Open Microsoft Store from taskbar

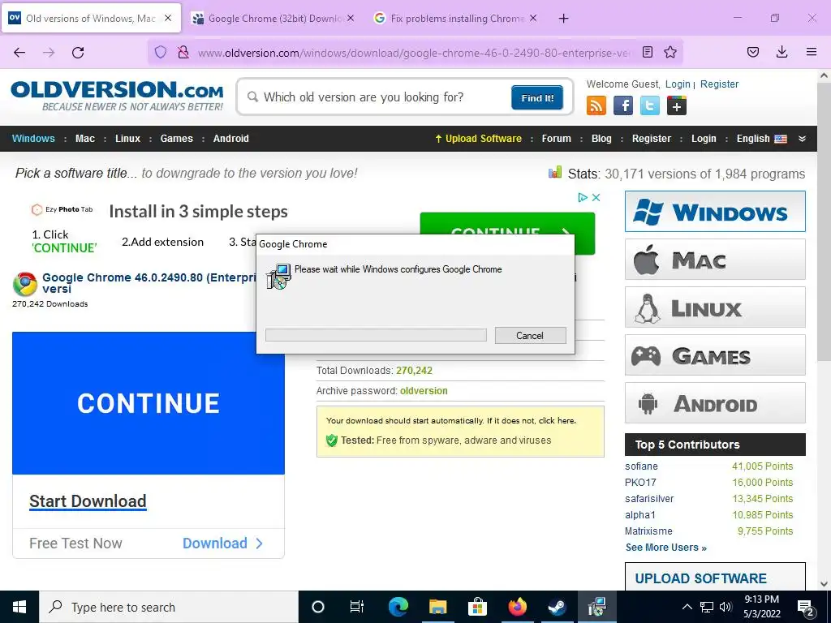pos(477,607)
